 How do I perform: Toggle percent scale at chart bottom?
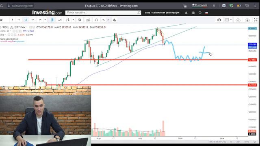[231, 142]
